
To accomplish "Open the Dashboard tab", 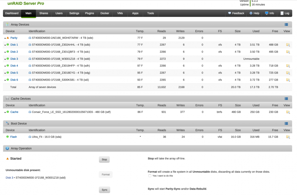I will click(12, 13).
